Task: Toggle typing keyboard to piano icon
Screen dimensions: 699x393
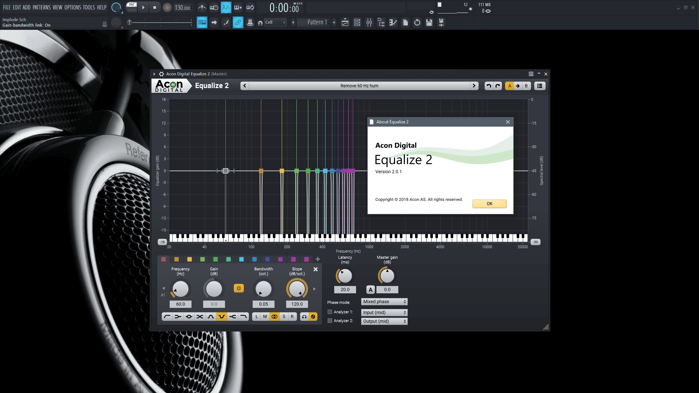Action: (x=202, y=23)
